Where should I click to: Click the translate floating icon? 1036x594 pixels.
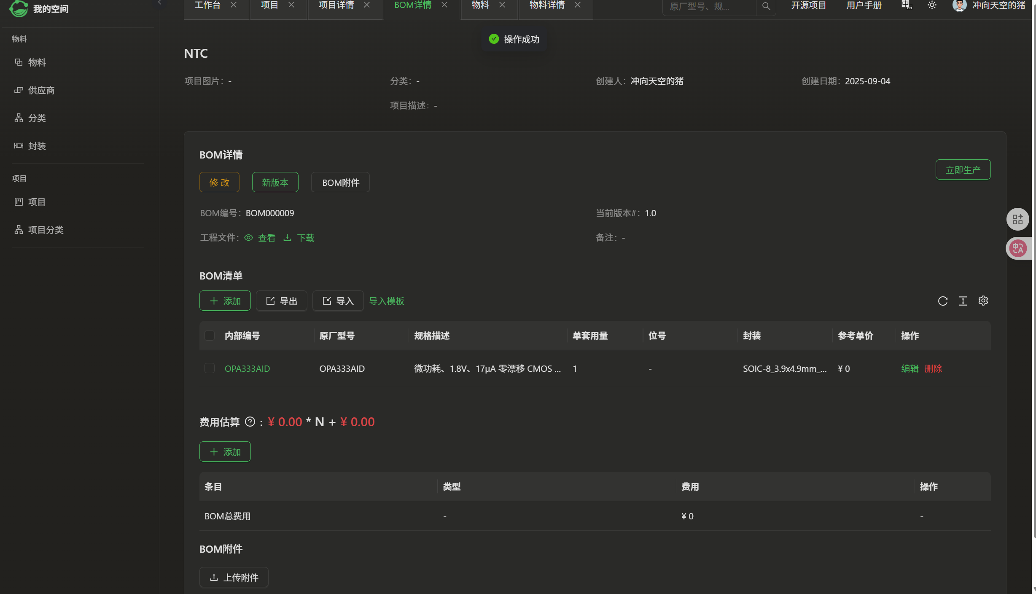pyautogui.click(x=1018, y=248)
